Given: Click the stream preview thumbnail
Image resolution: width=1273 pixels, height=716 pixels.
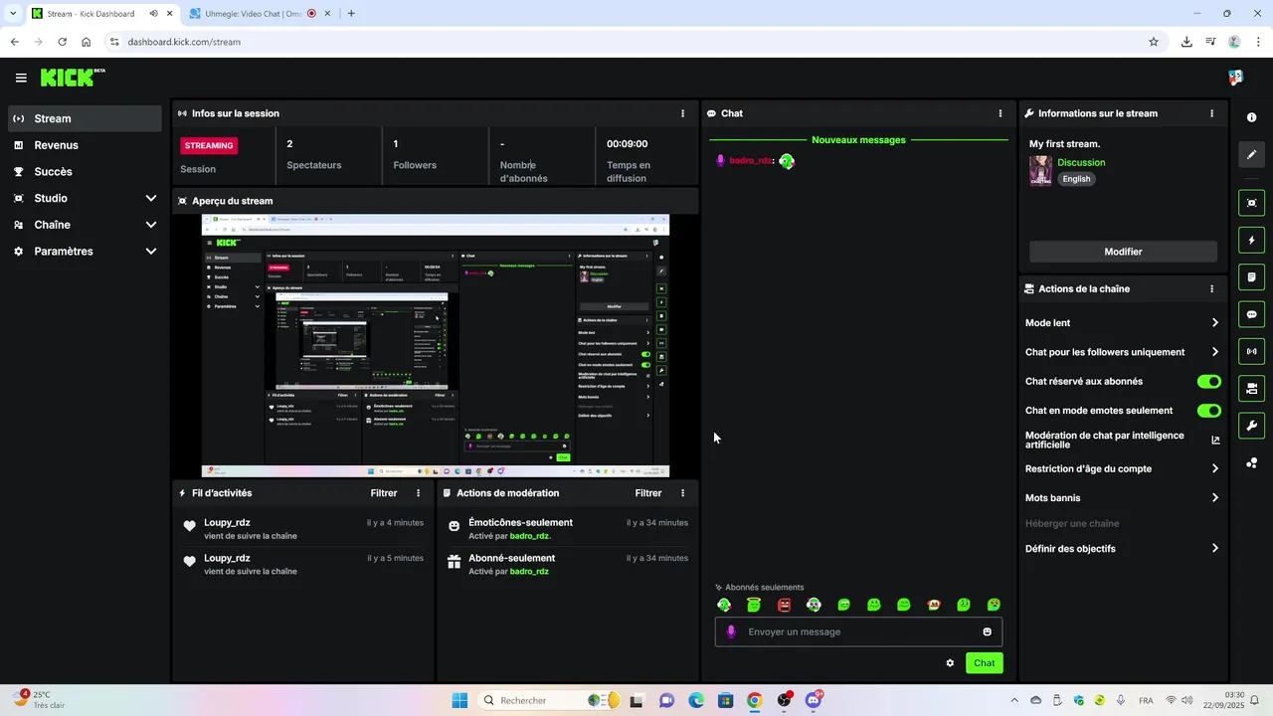Looking at the screenshot, I should point(435,346).
